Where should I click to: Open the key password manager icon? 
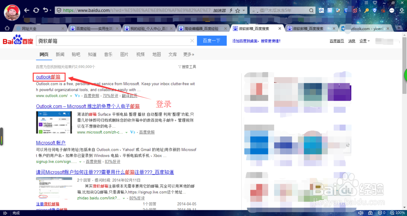[x=367, y=11]
